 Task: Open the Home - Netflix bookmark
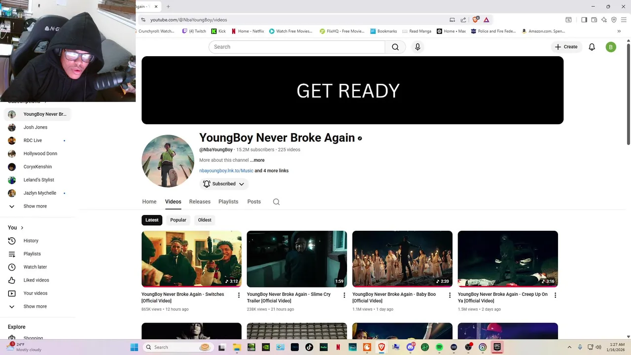(247, 31)
